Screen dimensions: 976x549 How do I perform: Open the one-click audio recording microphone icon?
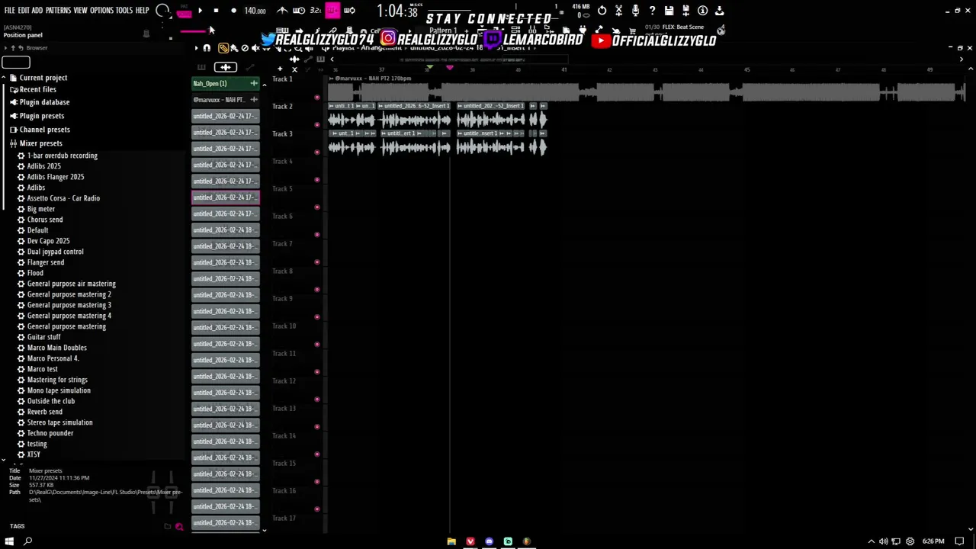[635, 11]
